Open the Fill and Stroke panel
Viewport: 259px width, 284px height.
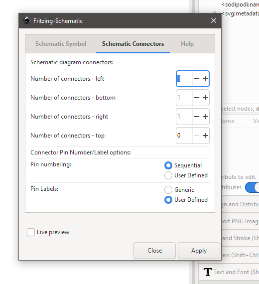pyautogui.click(x=240, y=238)
